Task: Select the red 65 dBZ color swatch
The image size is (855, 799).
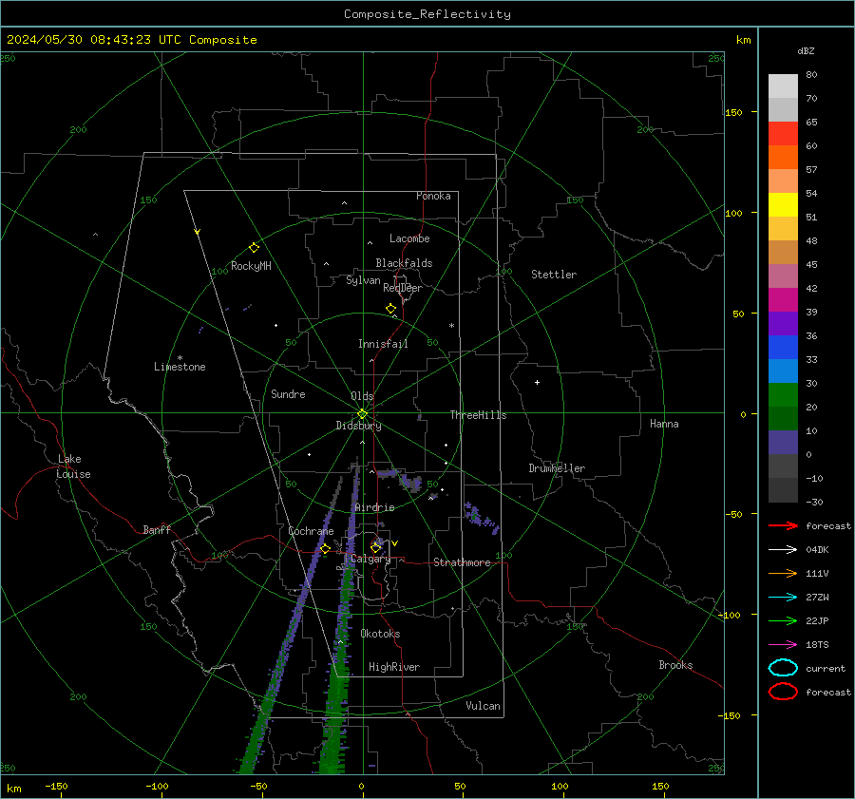Action: (783, 133)
